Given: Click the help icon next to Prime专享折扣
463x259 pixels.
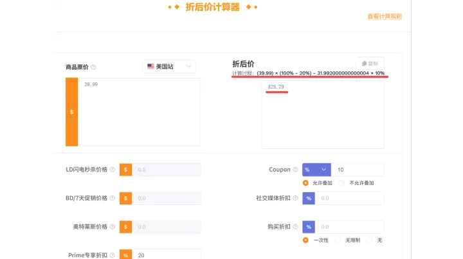Looking at the screenshot, I should click(x=112, y=255).
